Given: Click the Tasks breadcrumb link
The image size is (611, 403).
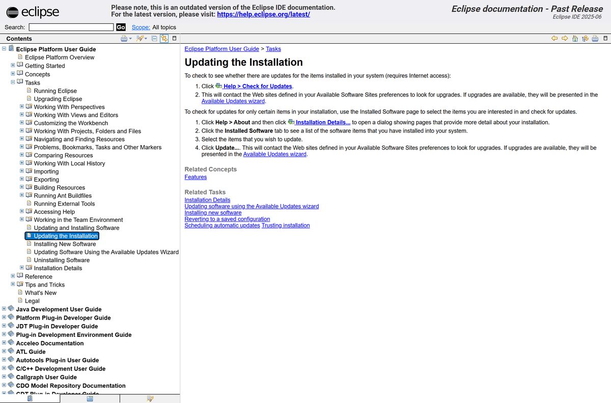Looking at the screenshot, I should coord(273,49).
